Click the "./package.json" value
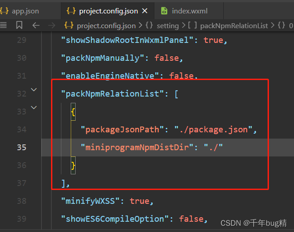This screenshot has width=294, height=232. pyautogui.click(x=213, y=130)
